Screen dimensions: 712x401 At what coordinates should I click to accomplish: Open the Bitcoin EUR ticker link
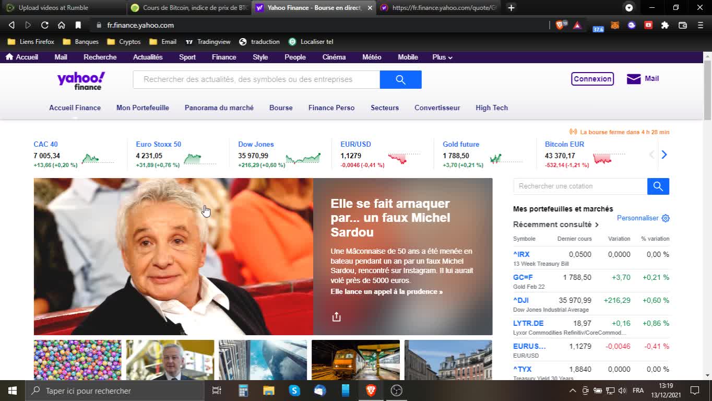coord(564,144)
